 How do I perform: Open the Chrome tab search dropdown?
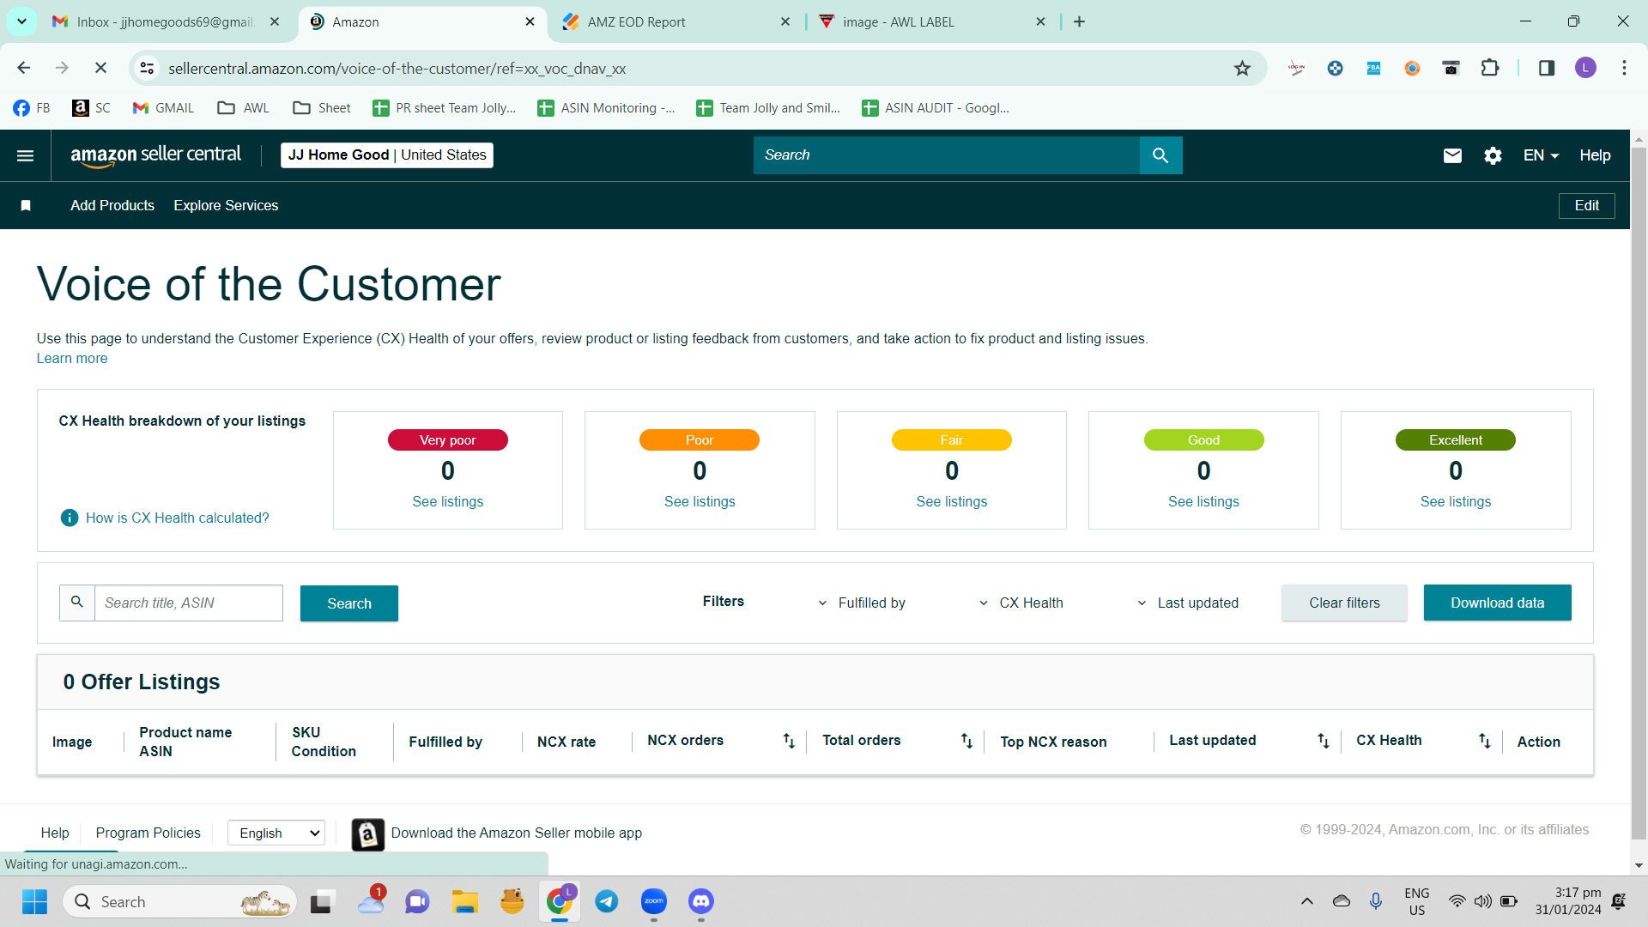coord(21,21)
